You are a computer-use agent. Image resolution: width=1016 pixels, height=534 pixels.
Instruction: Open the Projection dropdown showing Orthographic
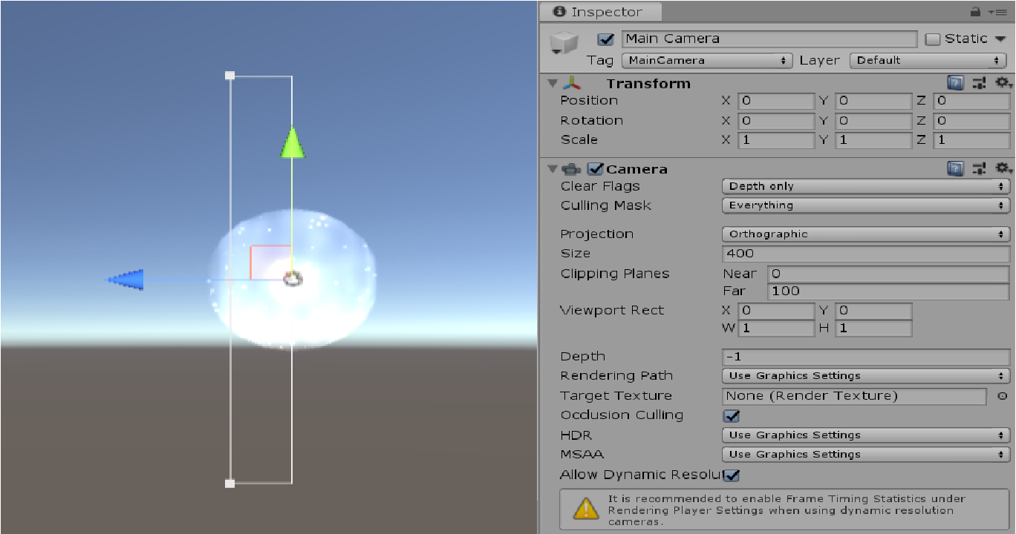[865, 234]
